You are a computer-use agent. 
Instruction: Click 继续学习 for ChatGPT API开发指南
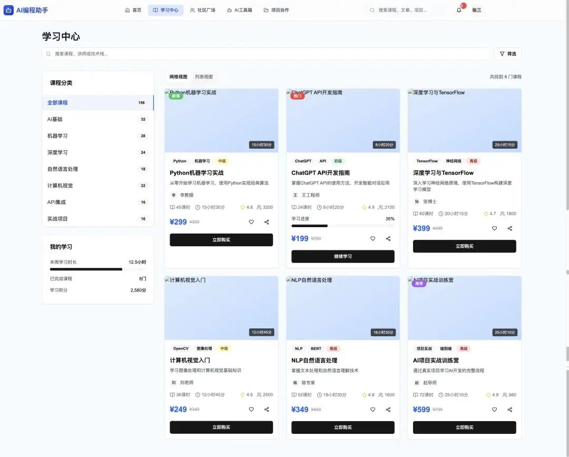pyautogui.click(x=343, y=256)
